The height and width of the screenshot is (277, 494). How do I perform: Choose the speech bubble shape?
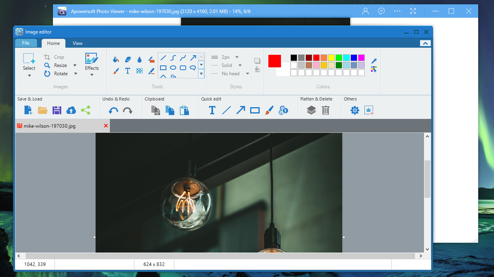pyautogui.click(x=193, y=68)
